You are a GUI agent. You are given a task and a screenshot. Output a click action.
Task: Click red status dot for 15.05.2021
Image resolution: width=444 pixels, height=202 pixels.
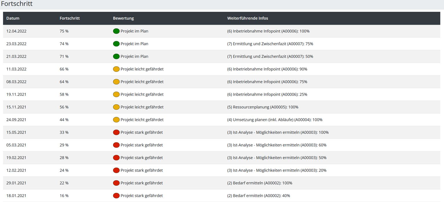[x=116, y=132]
